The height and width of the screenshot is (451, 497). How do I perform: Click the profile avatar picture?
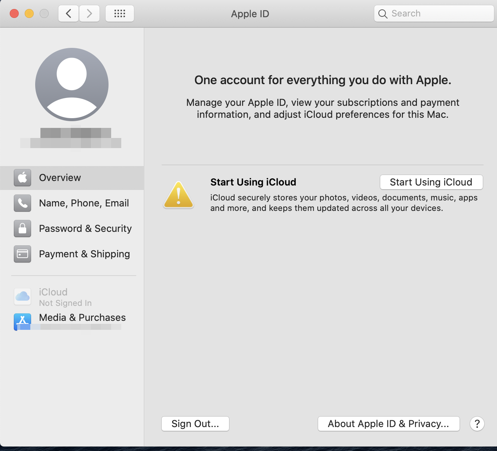coord(72,85)
